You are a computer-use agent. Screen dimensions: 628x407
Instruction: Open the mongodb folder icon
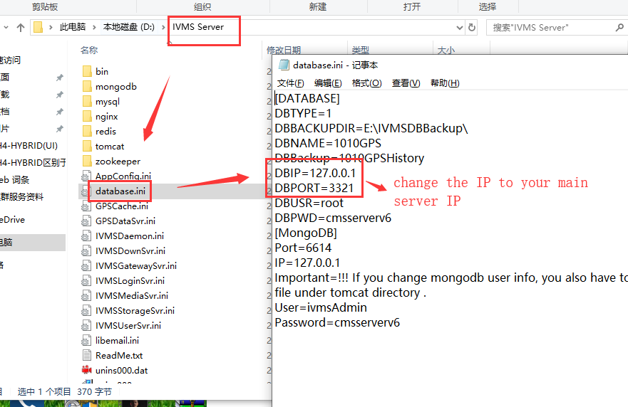87,86
